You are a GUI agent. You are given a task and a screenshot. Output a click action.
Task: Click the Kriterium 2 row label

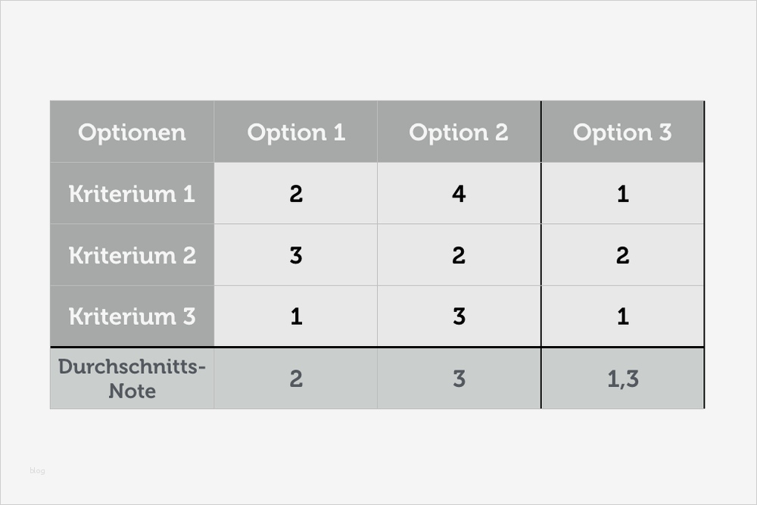tap(132, 255)
